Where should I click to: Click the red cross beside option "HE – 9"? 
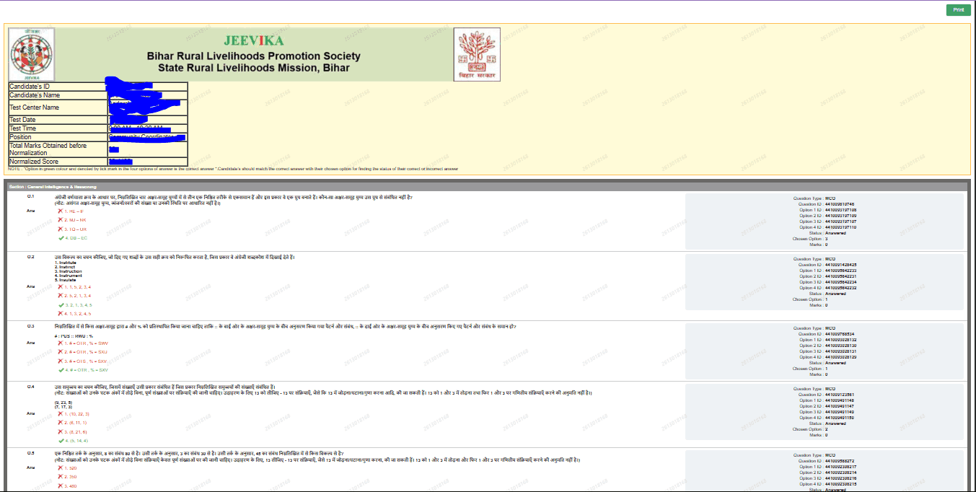click(x=61, y=211)
